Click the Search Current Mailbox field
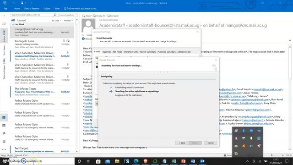293x165 pixels. point(32,15)
